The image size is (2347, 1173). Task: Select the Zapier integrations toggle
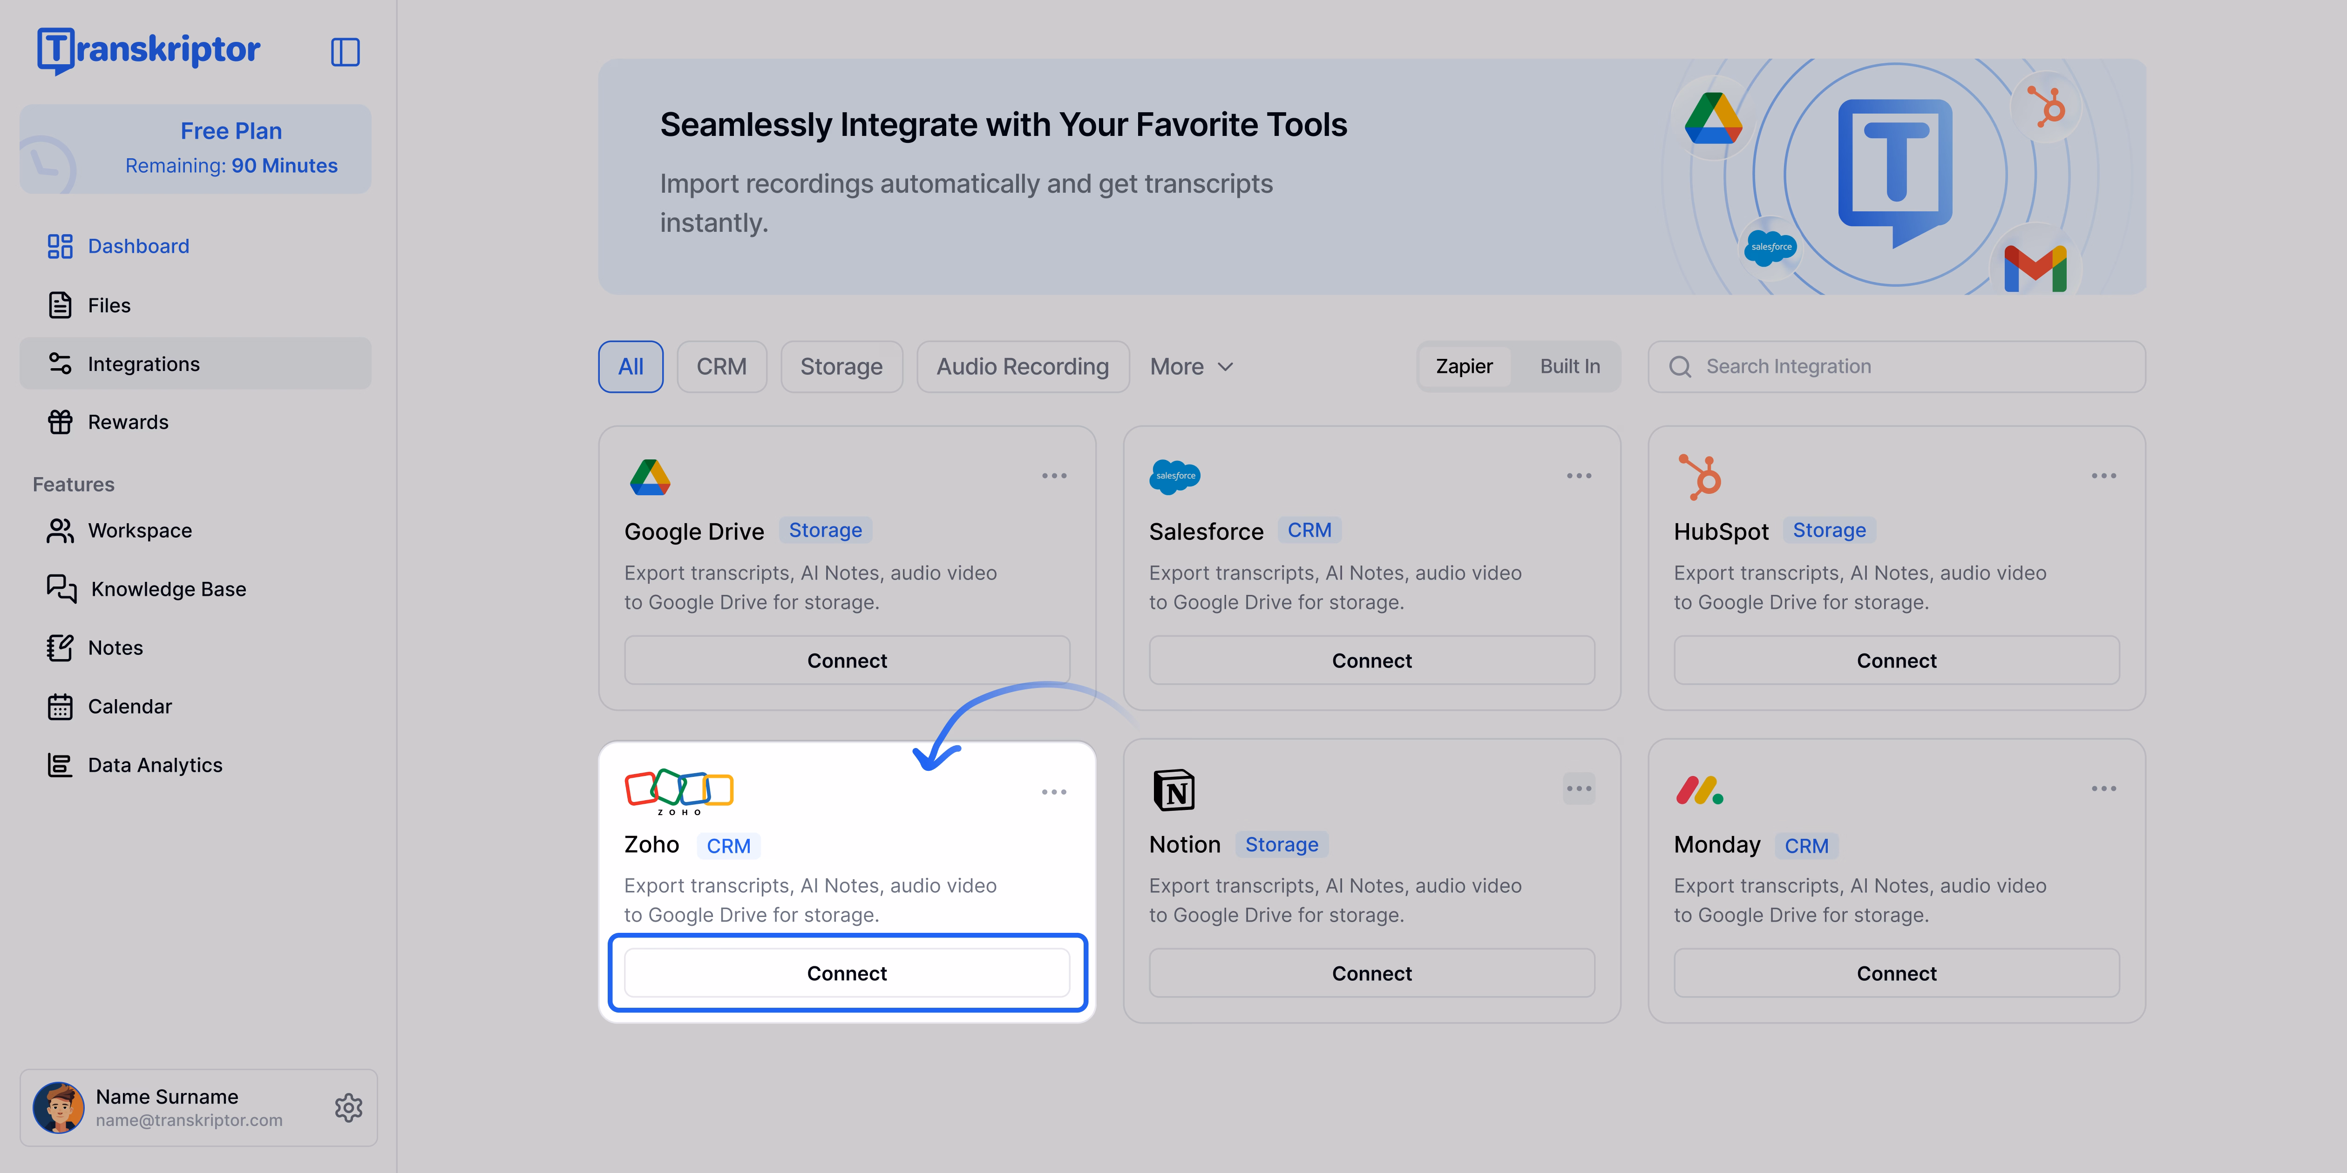click(1464, 366)
